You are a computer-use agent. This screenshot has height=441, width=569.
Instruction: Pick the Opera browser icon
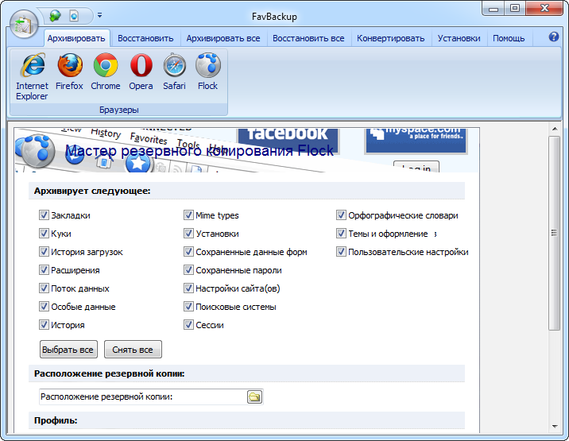(141, 72)
